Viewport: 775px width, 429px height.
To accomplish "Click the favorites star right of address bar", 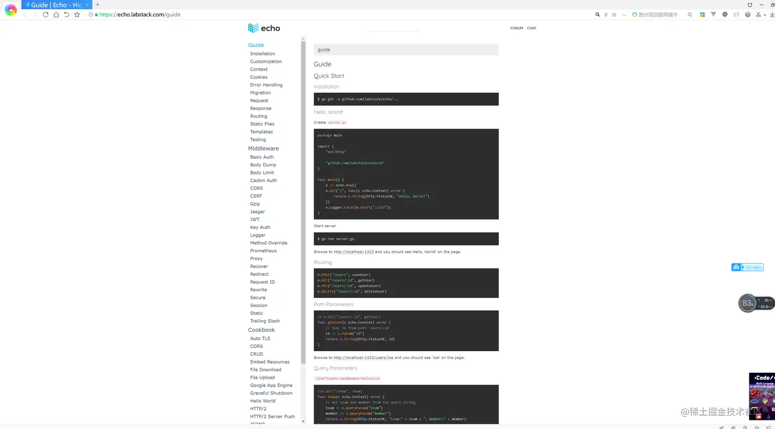I will (614, 15).
